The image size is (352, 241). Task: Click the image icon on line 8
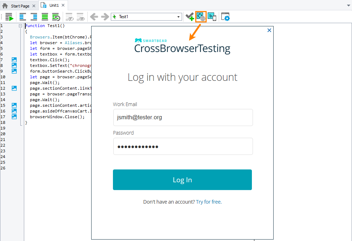[14, 65]
